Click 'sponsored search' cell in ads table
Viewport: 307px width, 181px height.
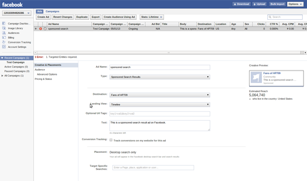(58, 29)
